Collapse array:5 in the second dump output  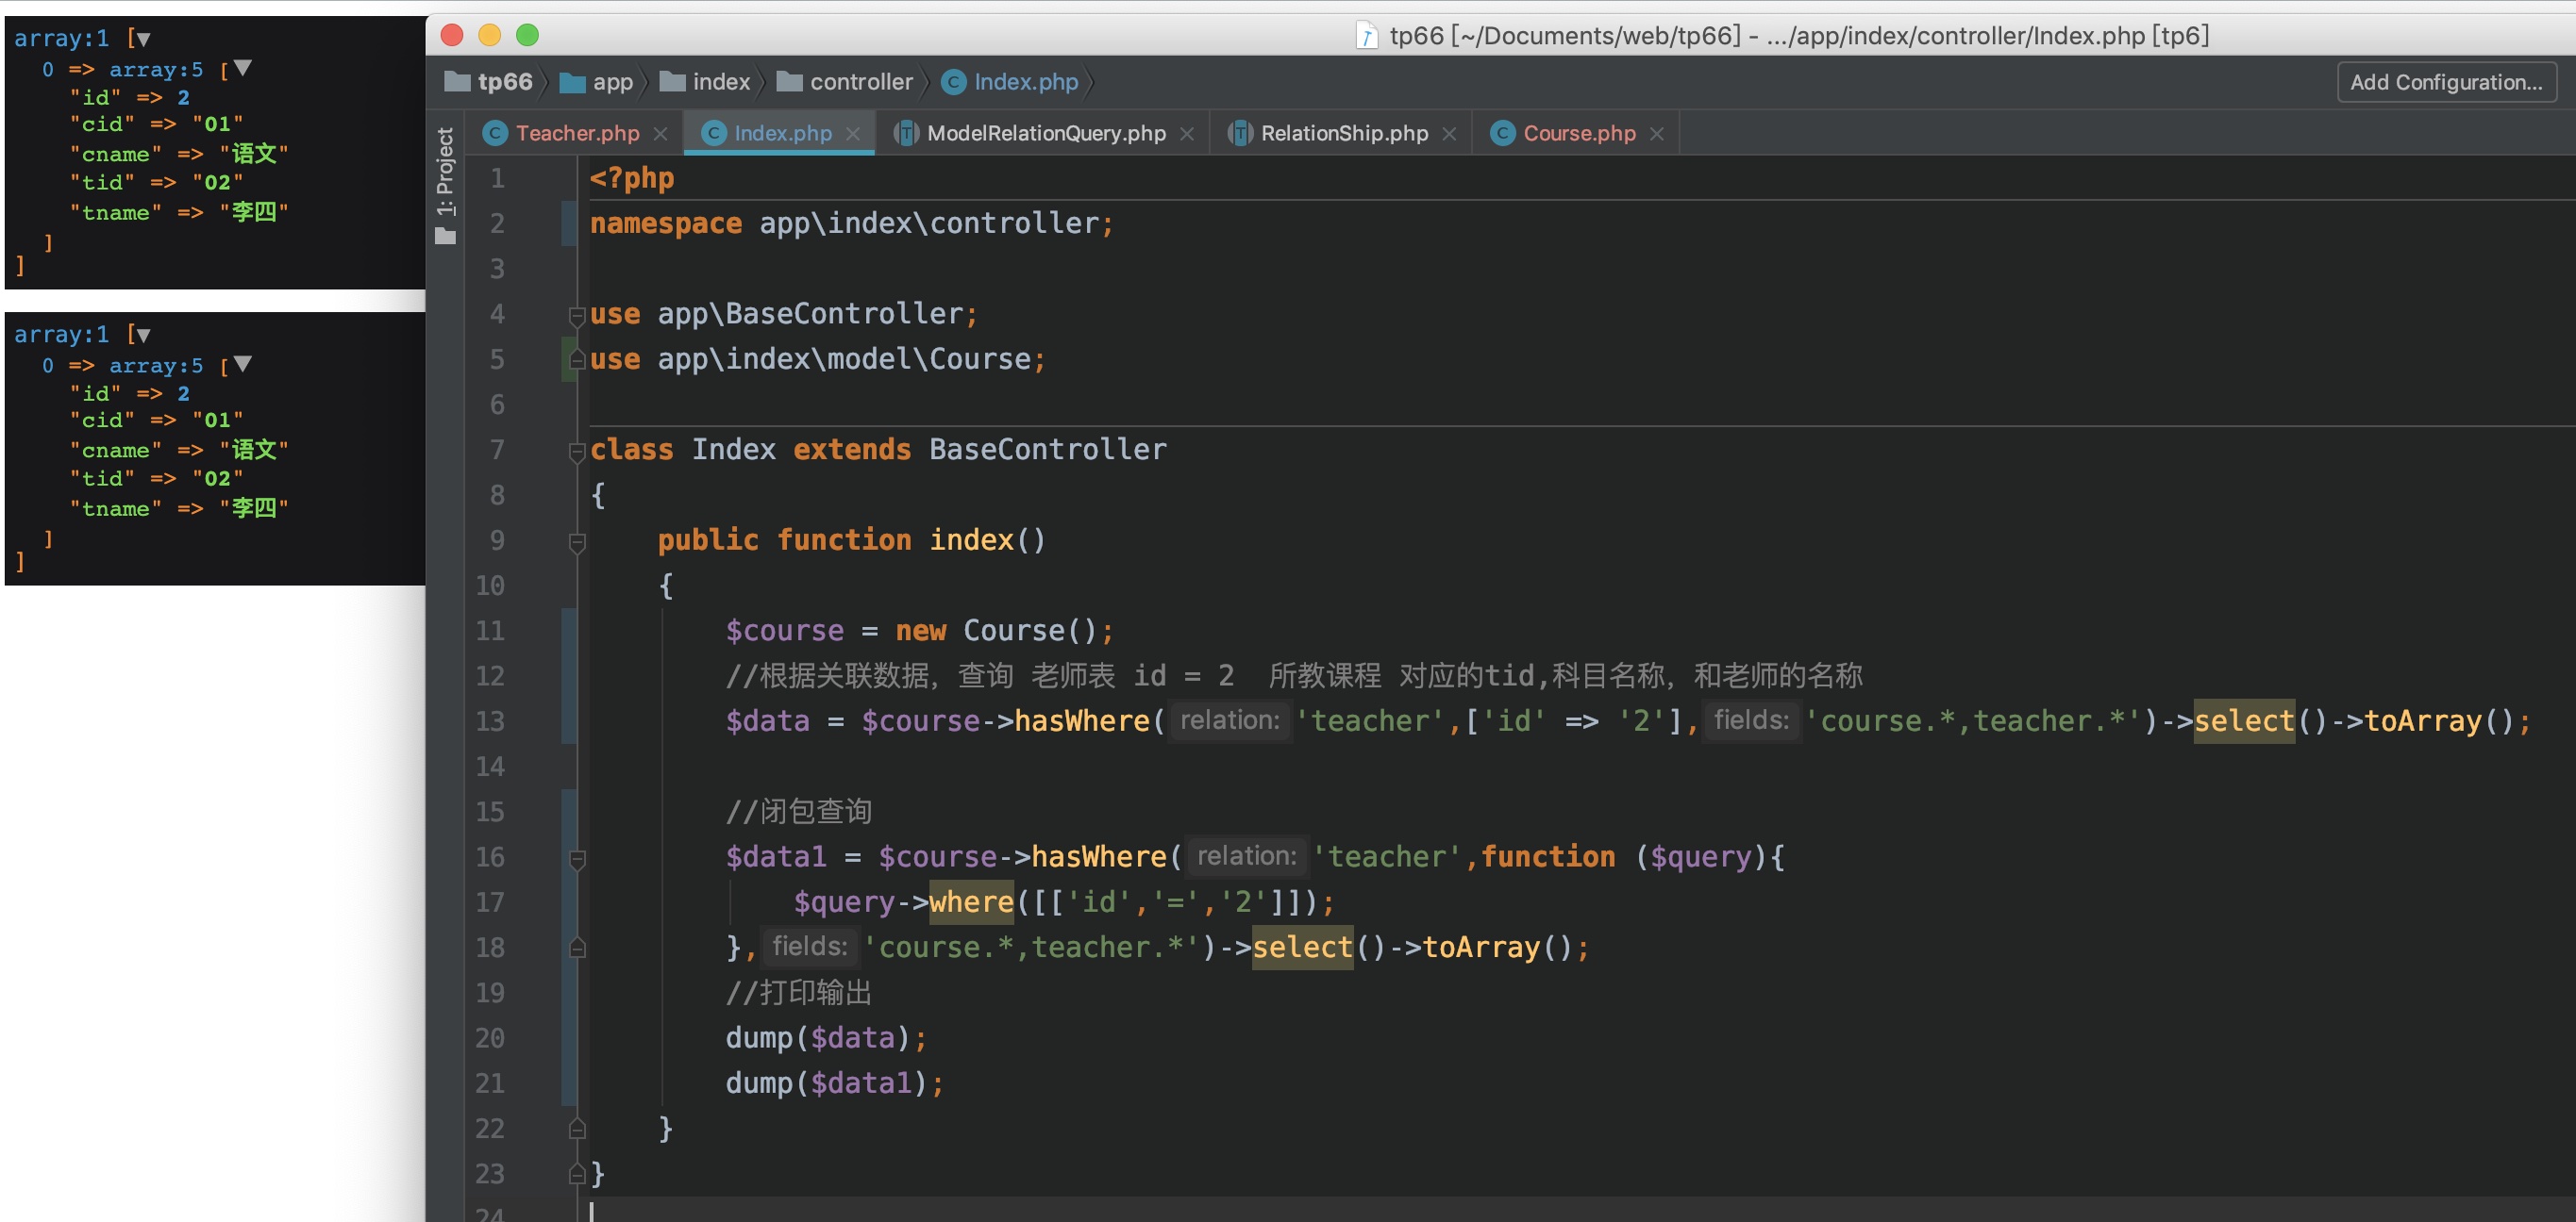[242, 364]
